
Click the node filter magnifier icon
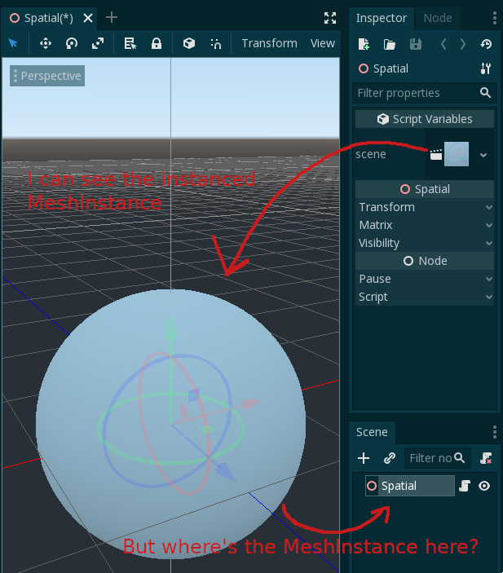(x=460, y=458)
